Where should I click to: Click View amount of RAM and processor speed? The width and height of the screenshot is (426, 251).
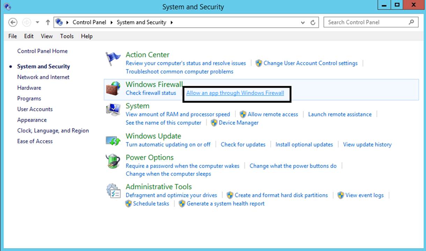178,114
